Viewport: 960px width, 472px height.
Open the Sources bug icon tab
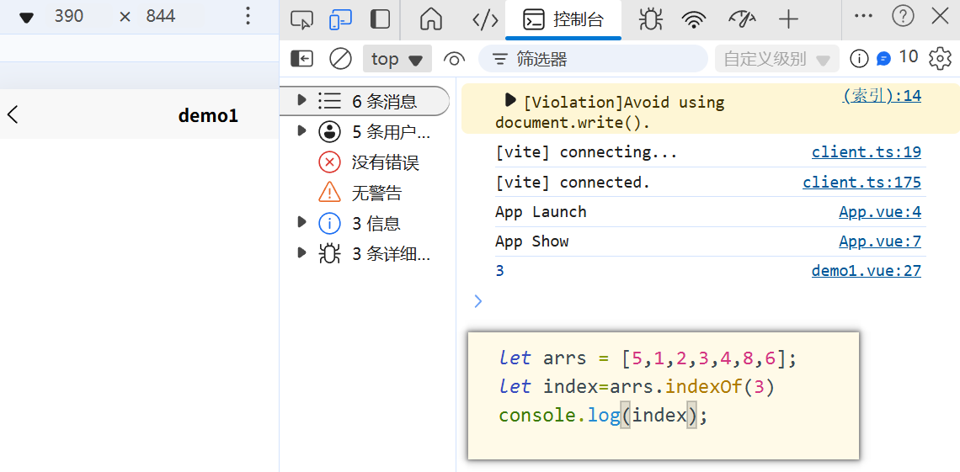click(650, 19)
